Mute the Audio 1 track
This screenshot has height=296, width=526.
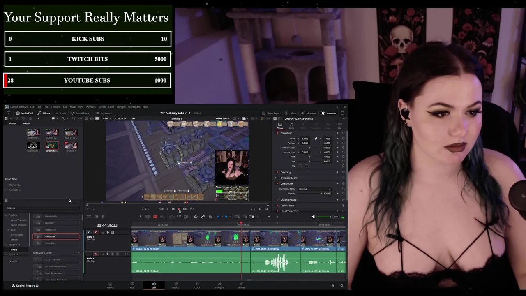118,254
